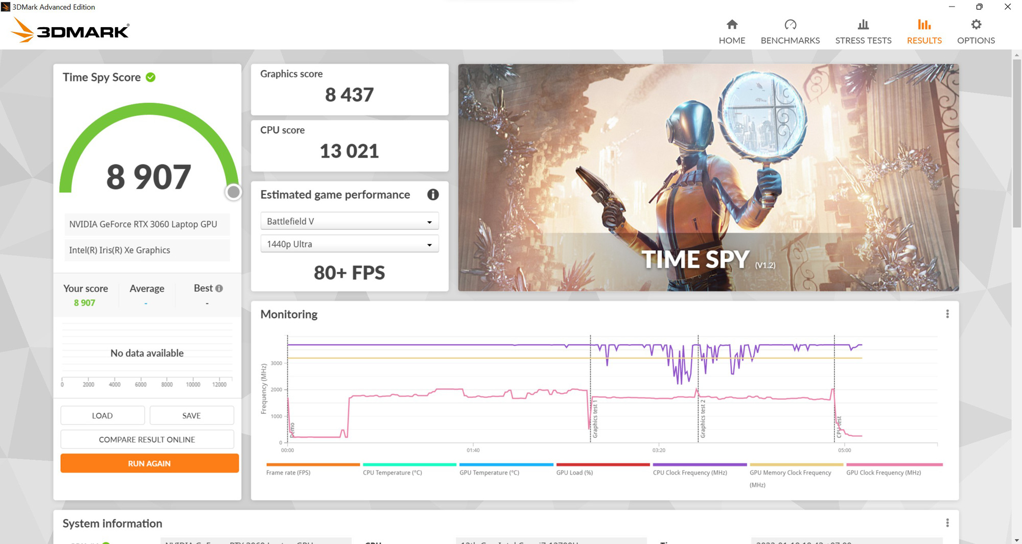
Task: Open the Battlefield V game dropdown
Action: tap(350, 221)
